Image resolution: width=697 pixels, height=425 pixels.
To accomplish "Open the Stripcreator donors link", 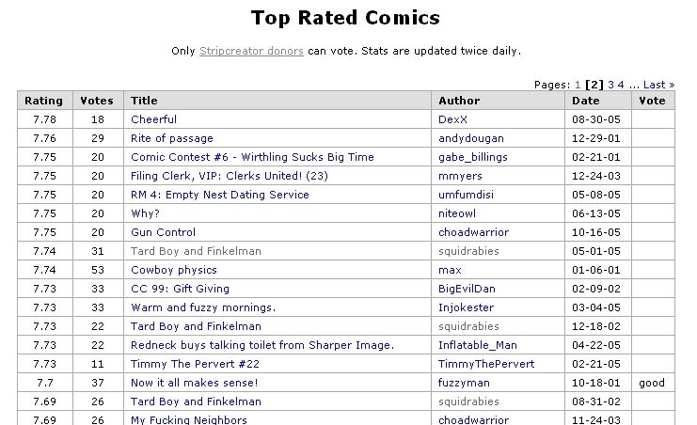I will [251, 51].
